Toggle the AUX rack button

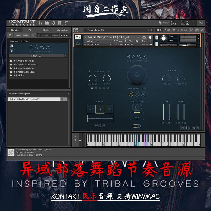(x=197, y=30)
